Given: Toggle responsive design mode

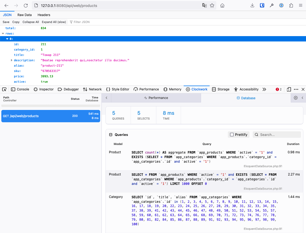Looking at the screenshot, I should coord(289,89).
